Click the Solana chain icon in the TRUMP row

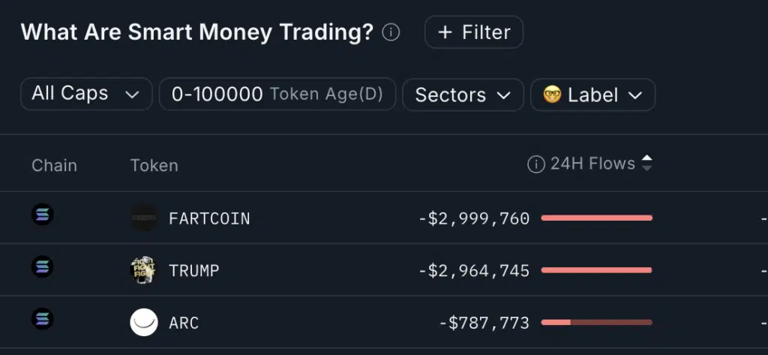click(x=42, y=266)
